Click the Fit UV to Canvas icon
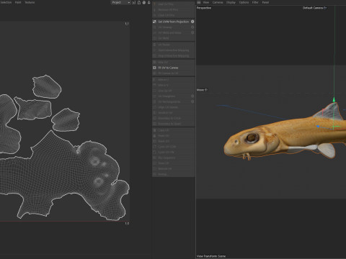This screenshot has height=259, width=346. 154,68
